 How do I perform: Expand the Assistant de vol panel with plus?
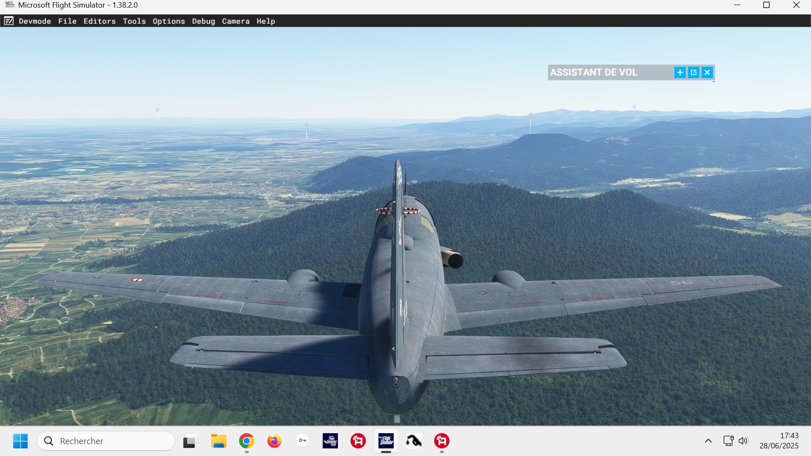tap(680, 73)
